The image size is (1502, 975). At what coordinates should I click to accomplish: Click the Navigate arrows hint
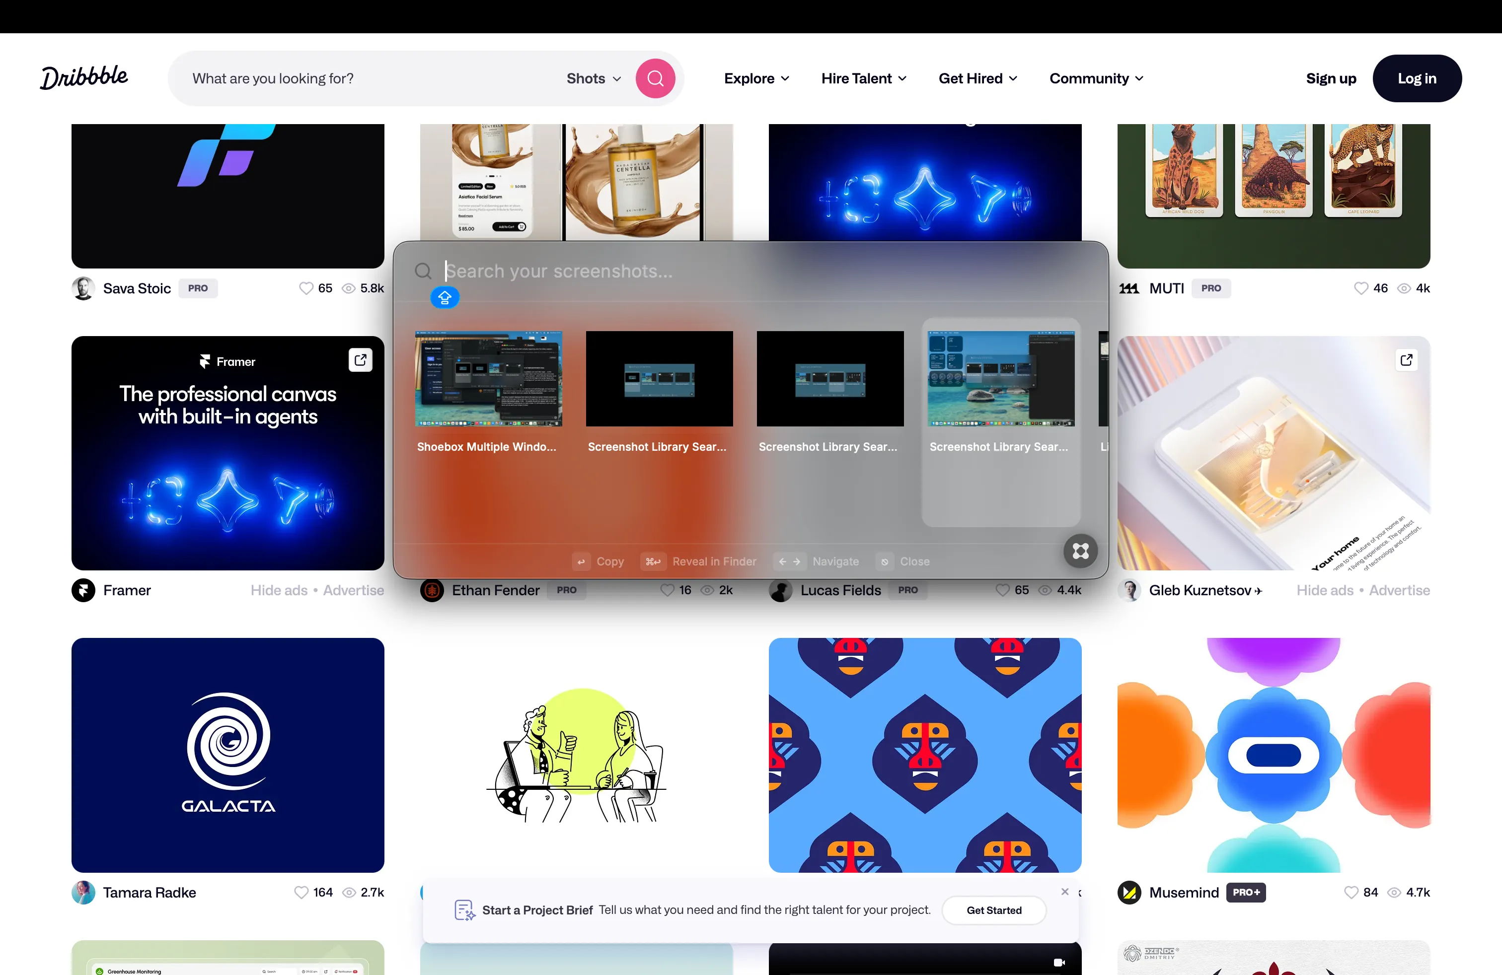point(790,561)
